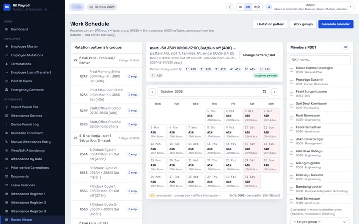Click the View/Edit Attendance icon
The image size is (359, 224).
[x=6, y=150]
